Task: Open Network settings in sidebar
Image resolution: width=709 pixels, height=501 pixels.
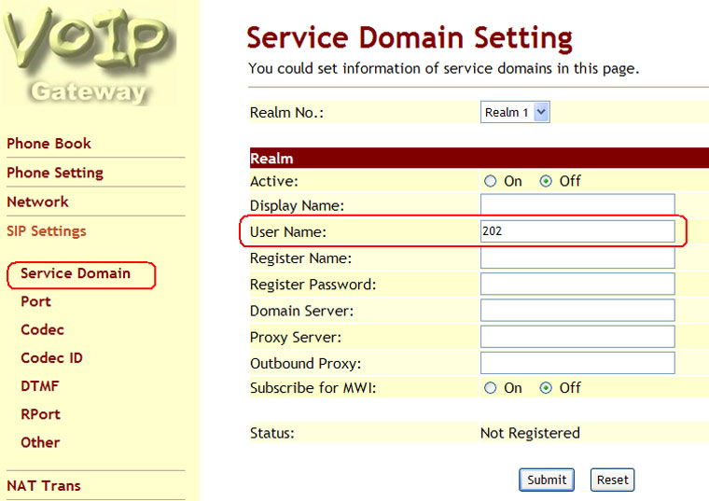Action: coord(37,202)
